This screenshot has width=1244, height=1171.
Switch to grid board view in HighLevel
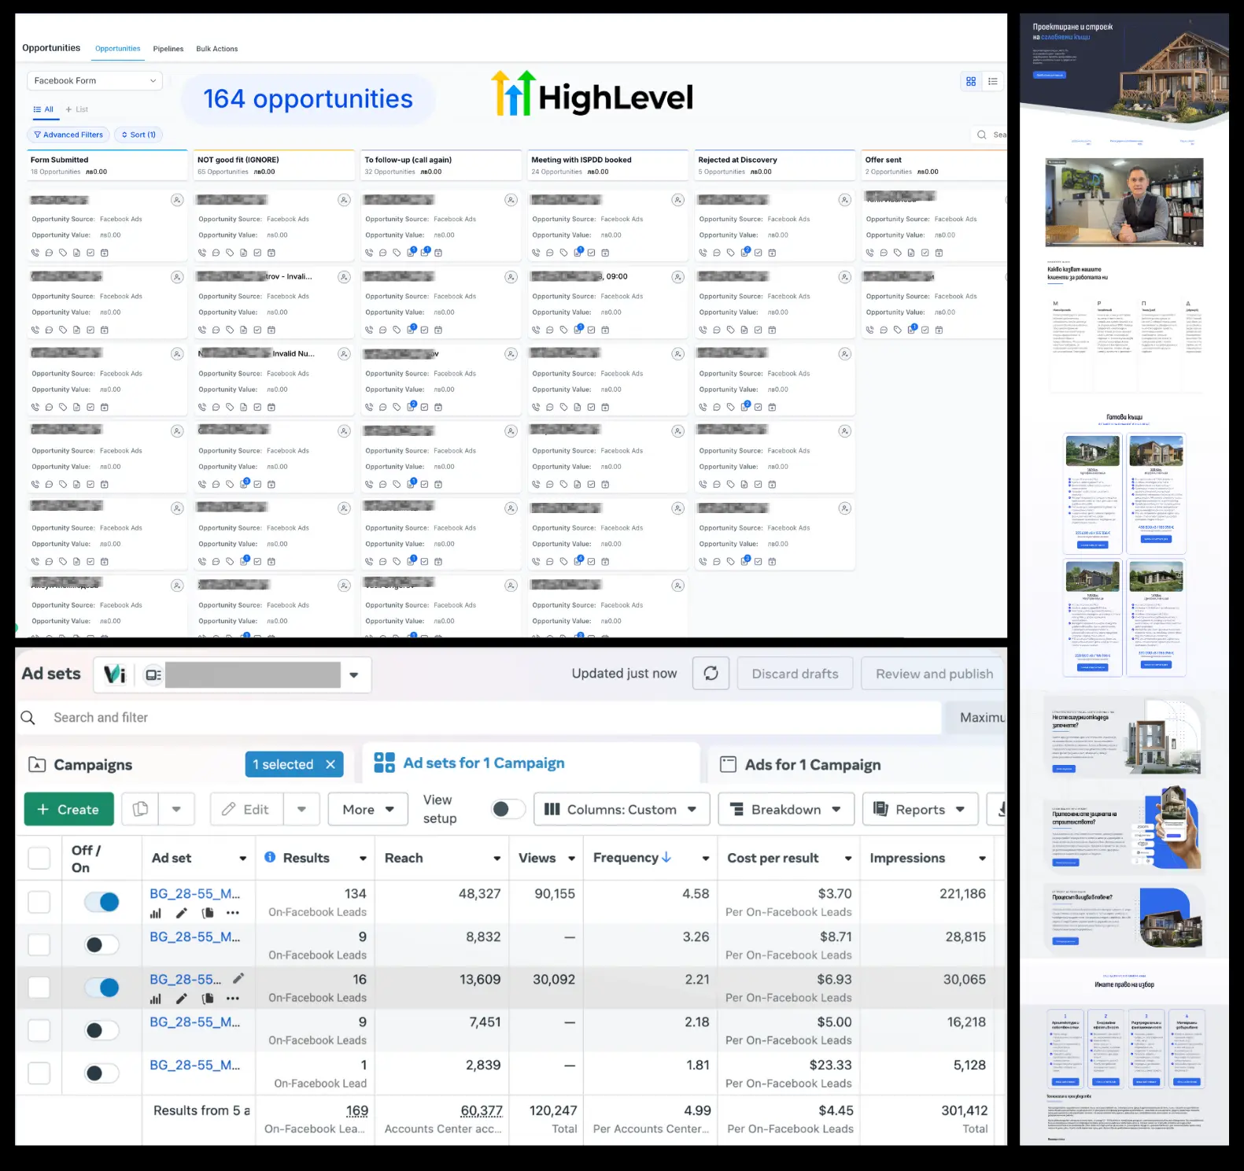pos(971,81)
